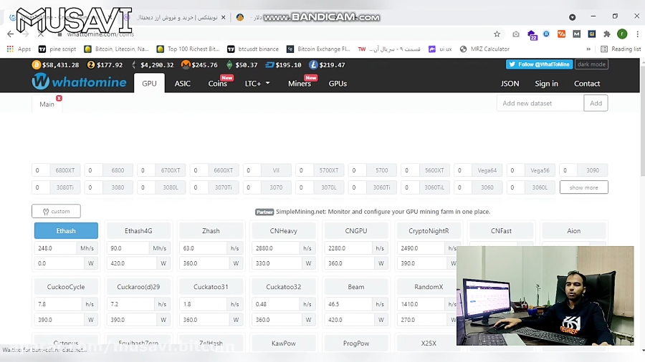Open Chrome profile avatar
The height and width of the screenshot is (362, 645).
coord(622,34)
